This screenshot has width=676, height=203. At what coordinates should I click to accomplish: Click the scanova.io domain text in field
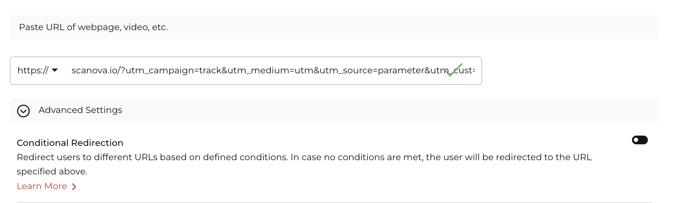(x=94, y=71)
